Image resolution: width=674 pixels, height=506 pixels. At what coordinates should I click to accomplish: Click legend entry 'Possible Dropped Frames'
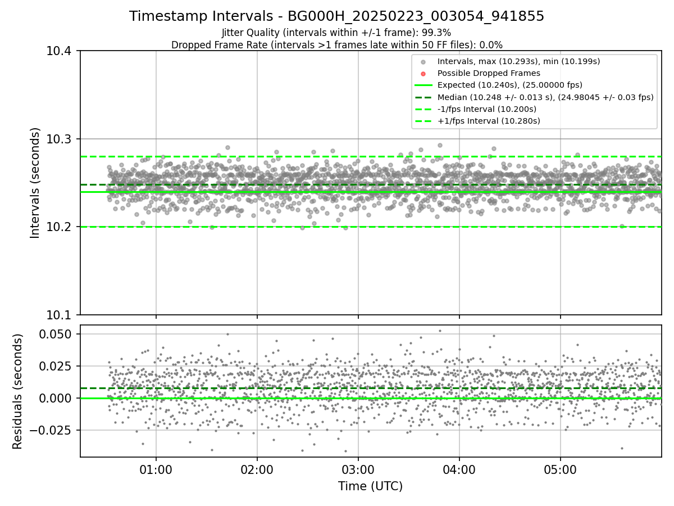pyautogui.click(x=489, y=73)
